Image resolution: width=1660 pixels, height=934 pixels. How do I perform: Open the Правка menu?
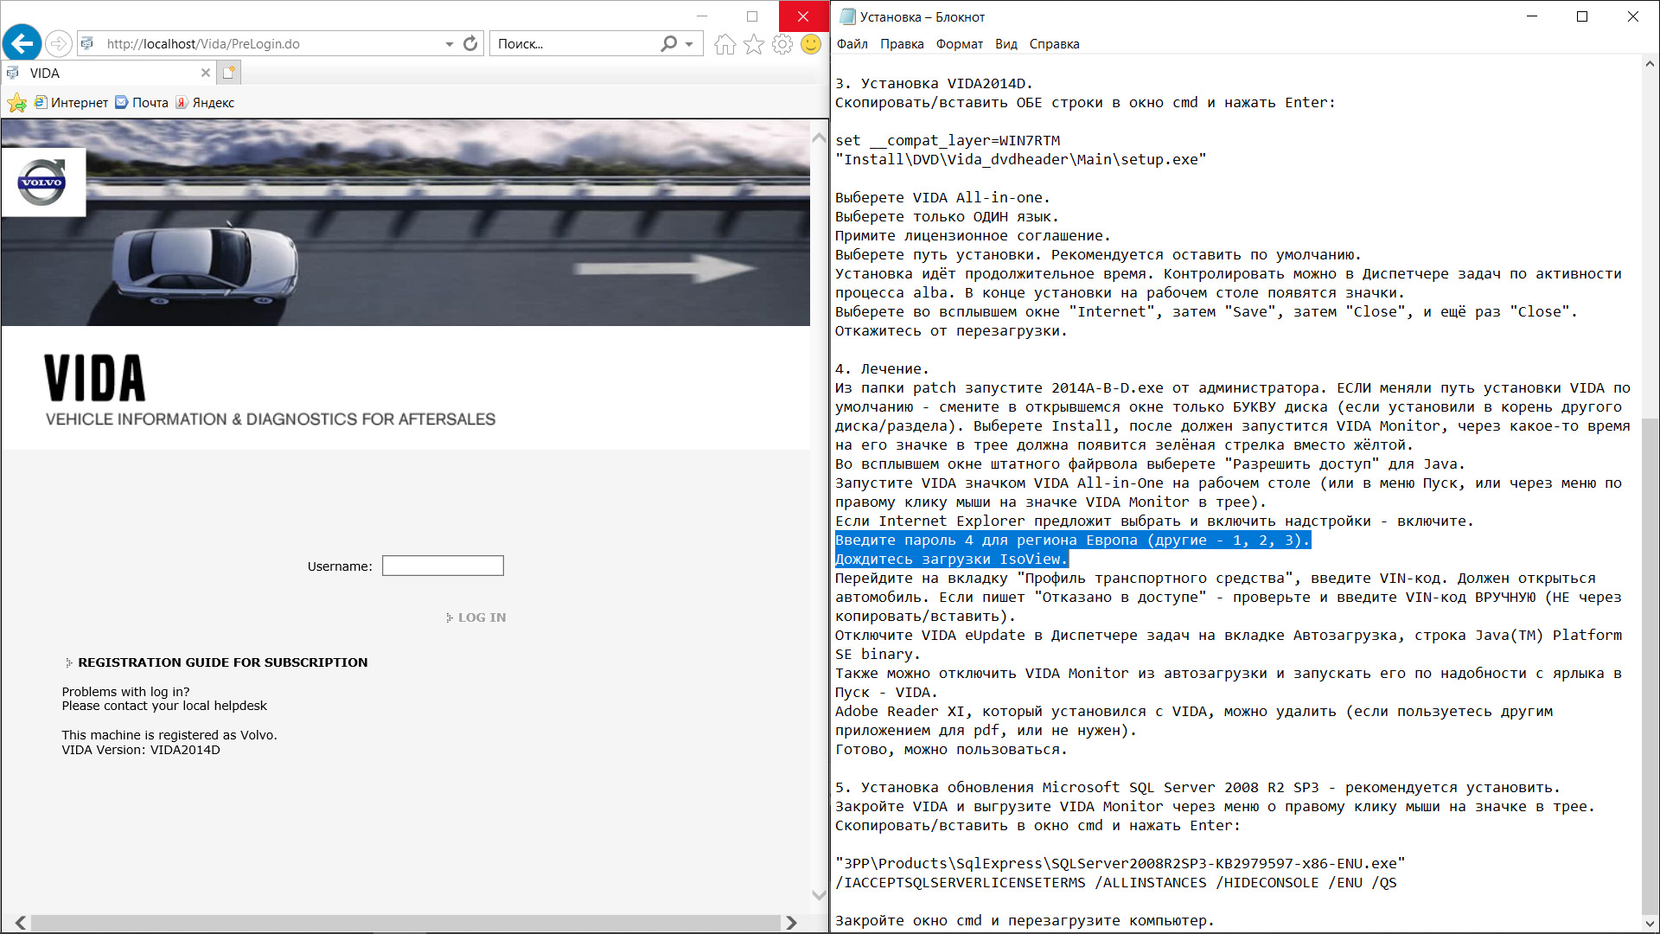tap(902, 44)
